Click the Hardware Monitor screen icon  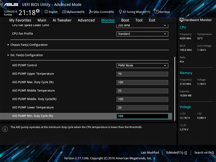coord(181,20)
